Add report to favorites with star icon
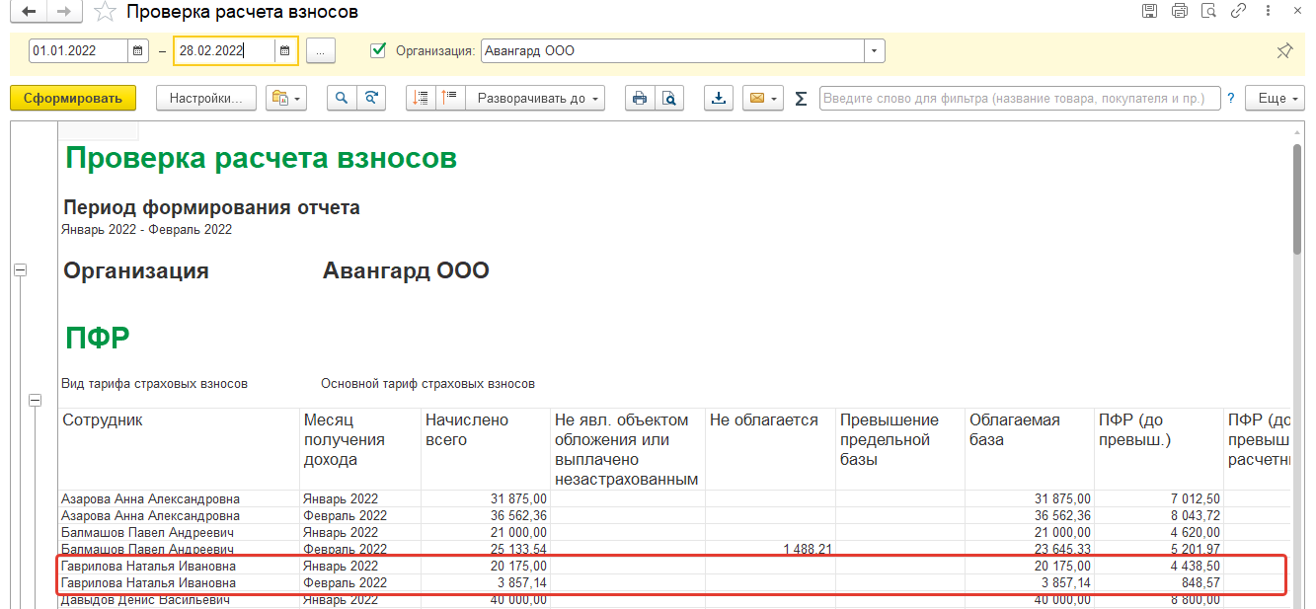 tap(104, 12)
